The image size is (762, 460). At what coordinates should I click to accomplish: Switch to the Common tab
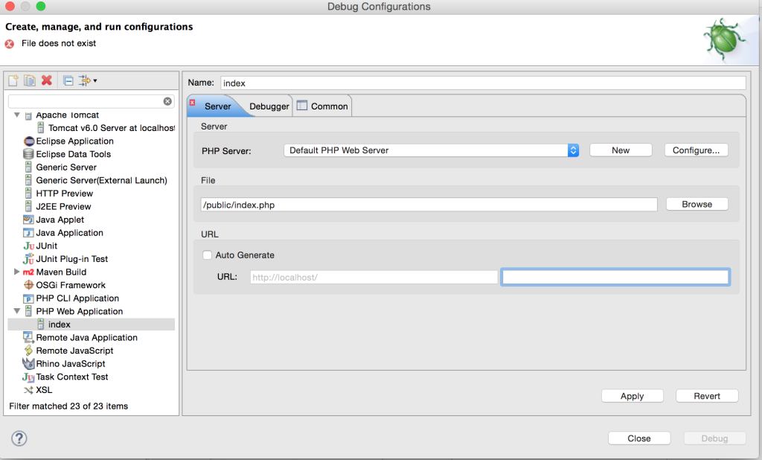click(322, 106)
